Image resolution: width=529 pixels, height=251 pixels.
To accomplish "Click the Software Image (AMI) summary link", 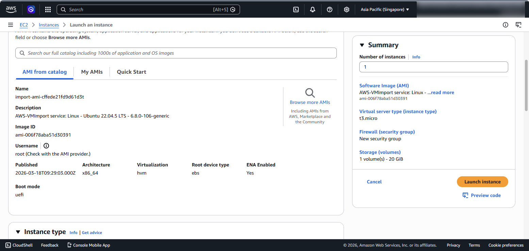I will pos(384,86).
